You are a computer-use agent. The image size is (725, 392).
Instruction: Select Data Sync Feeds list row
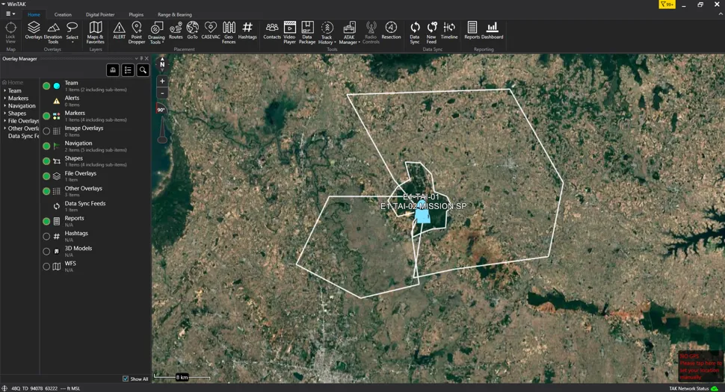coord(95,206)
